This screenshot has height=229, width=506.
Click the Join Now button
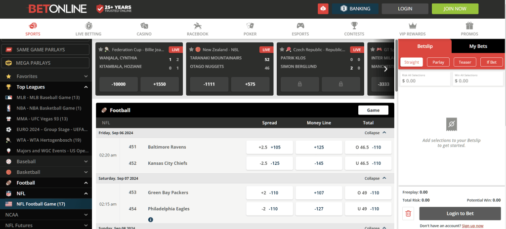click(x=455, y=9)
